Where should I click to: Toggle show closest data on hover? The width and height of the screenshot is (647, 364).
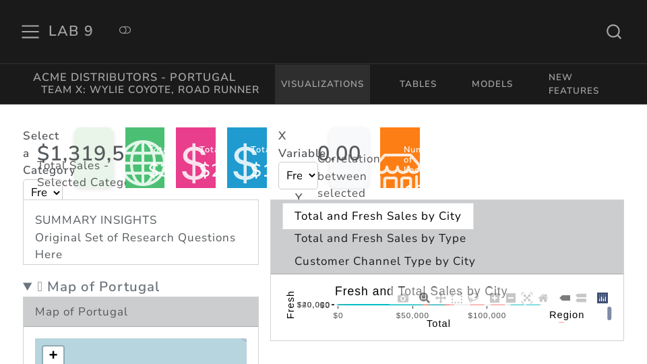tap(565, 298)
